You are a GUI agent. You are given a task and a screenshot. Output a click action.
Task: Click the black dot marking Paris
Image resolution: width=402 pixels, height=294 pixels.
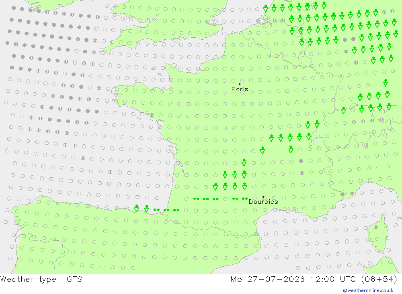tap(240, 84)
